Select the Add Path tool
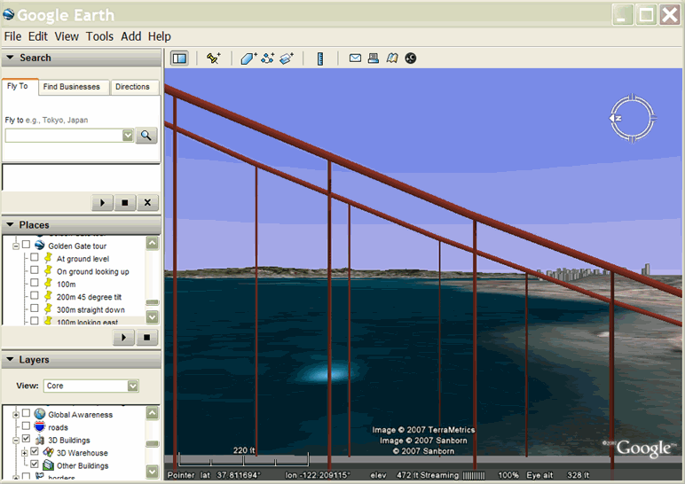 tap(267, 59)
